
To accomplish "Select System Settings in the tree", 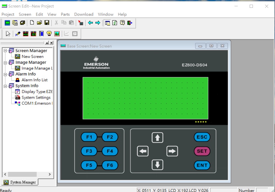I will pos(36,97).
